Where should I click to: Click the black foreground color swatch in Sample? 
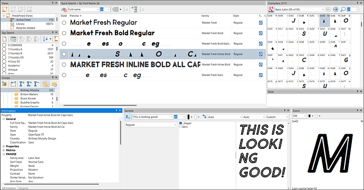click(188, 117)
